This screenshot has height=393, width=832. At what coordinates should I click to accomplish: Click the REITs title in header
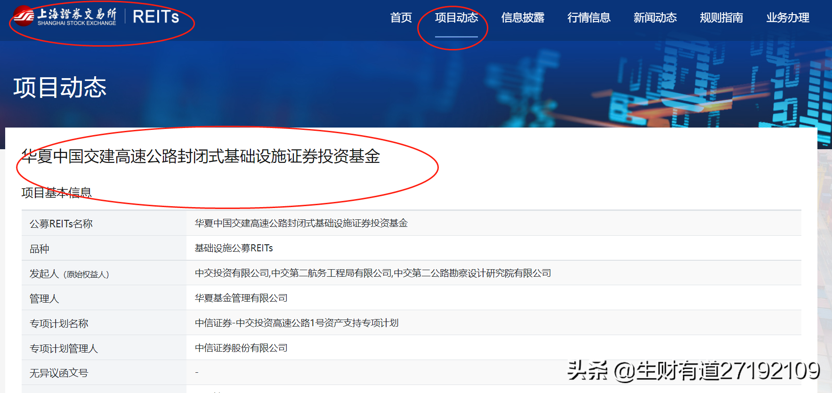[156, 17]
